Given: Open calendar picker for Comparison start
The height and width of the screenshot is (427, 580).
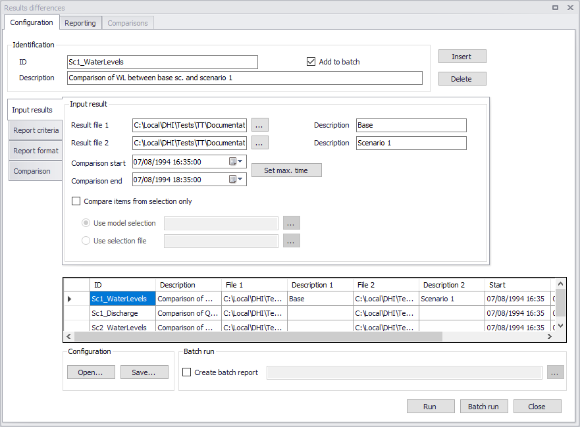Looking at the screenshot, I should point(232,162).
